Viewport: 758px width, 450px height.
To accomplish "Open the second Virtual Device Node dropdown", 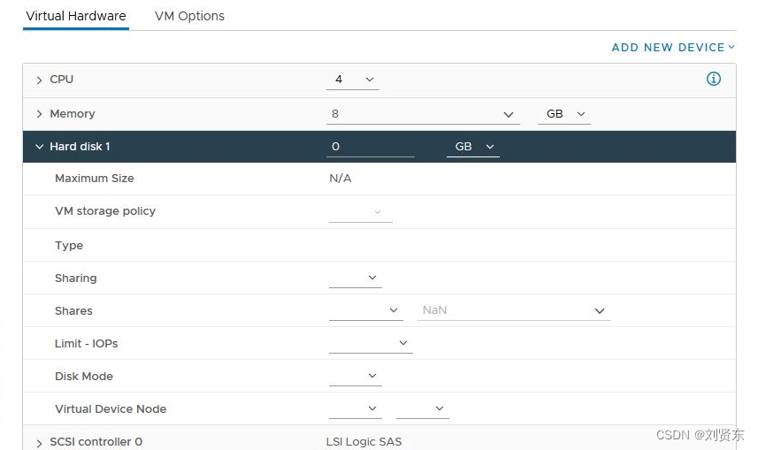I will pyautogui.click(x=423, y=409).
